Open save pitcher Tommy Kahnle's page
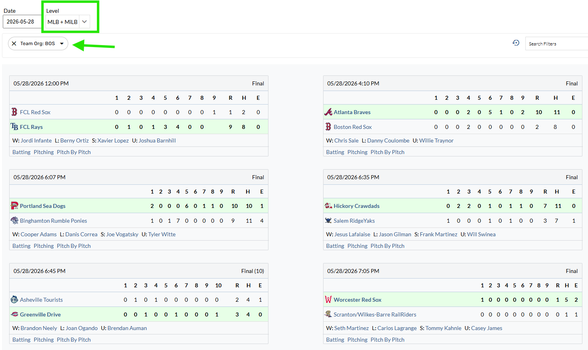588x350 pixels. point(443,328)
